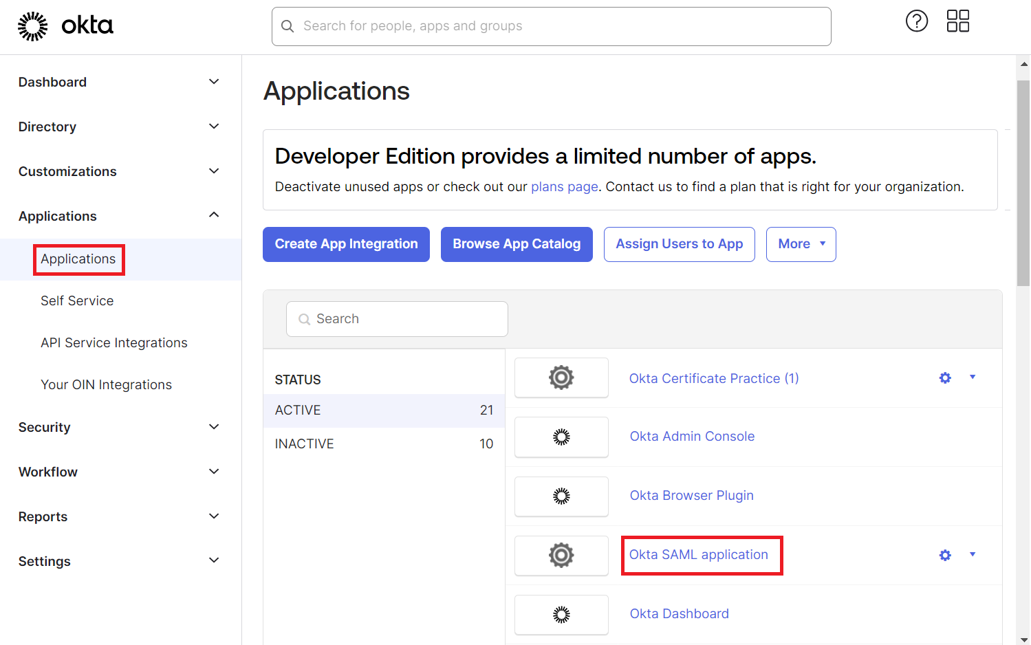Click Okta Admin Console app logo
Screen dimensions: 1031x645
coord(561,437)
